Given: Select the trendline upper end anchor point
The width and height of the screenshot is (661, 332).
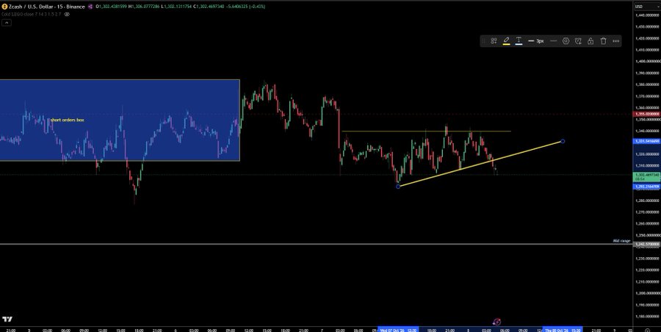Looking at the screenshot, I should [x=563, y=141].
